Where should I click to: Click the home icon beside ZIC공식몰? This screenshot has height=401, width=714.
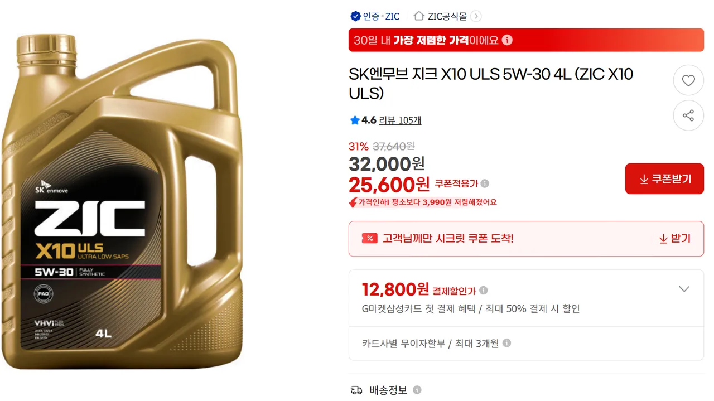[419, 16]
